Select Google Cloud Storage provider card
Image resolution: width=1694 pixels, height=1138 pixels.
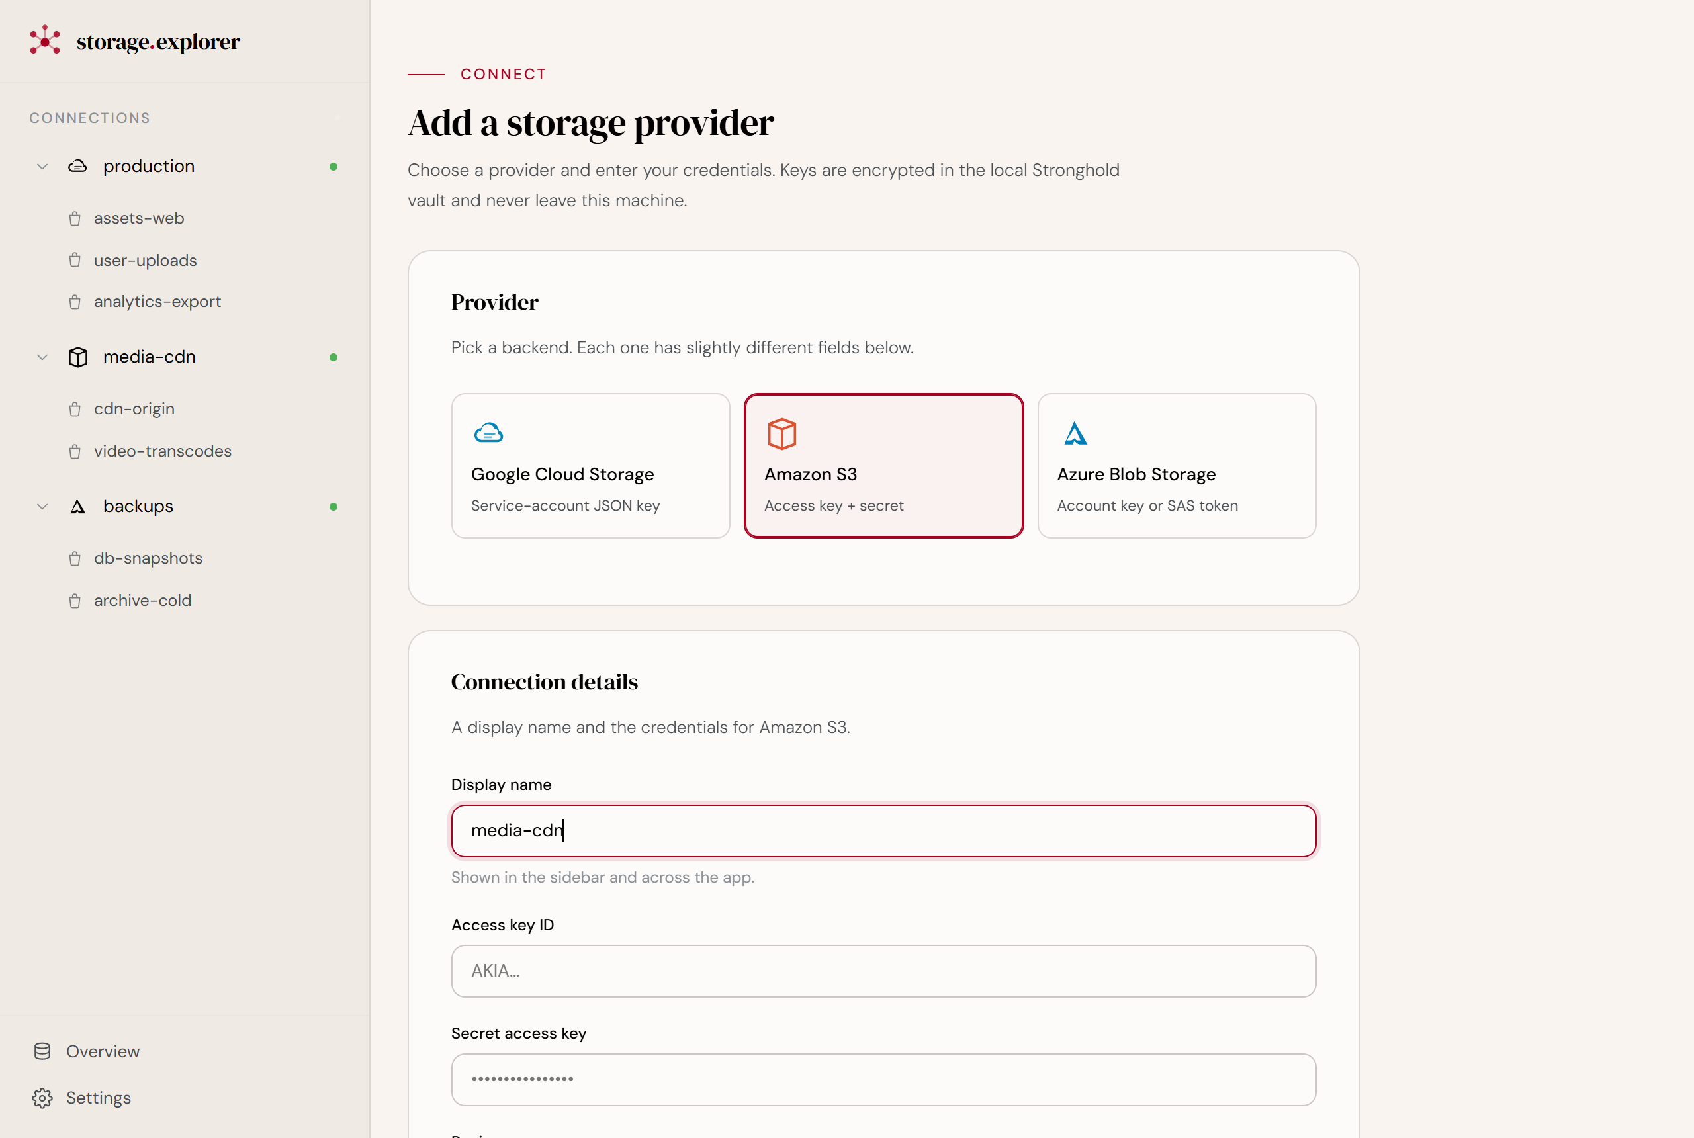590,466
